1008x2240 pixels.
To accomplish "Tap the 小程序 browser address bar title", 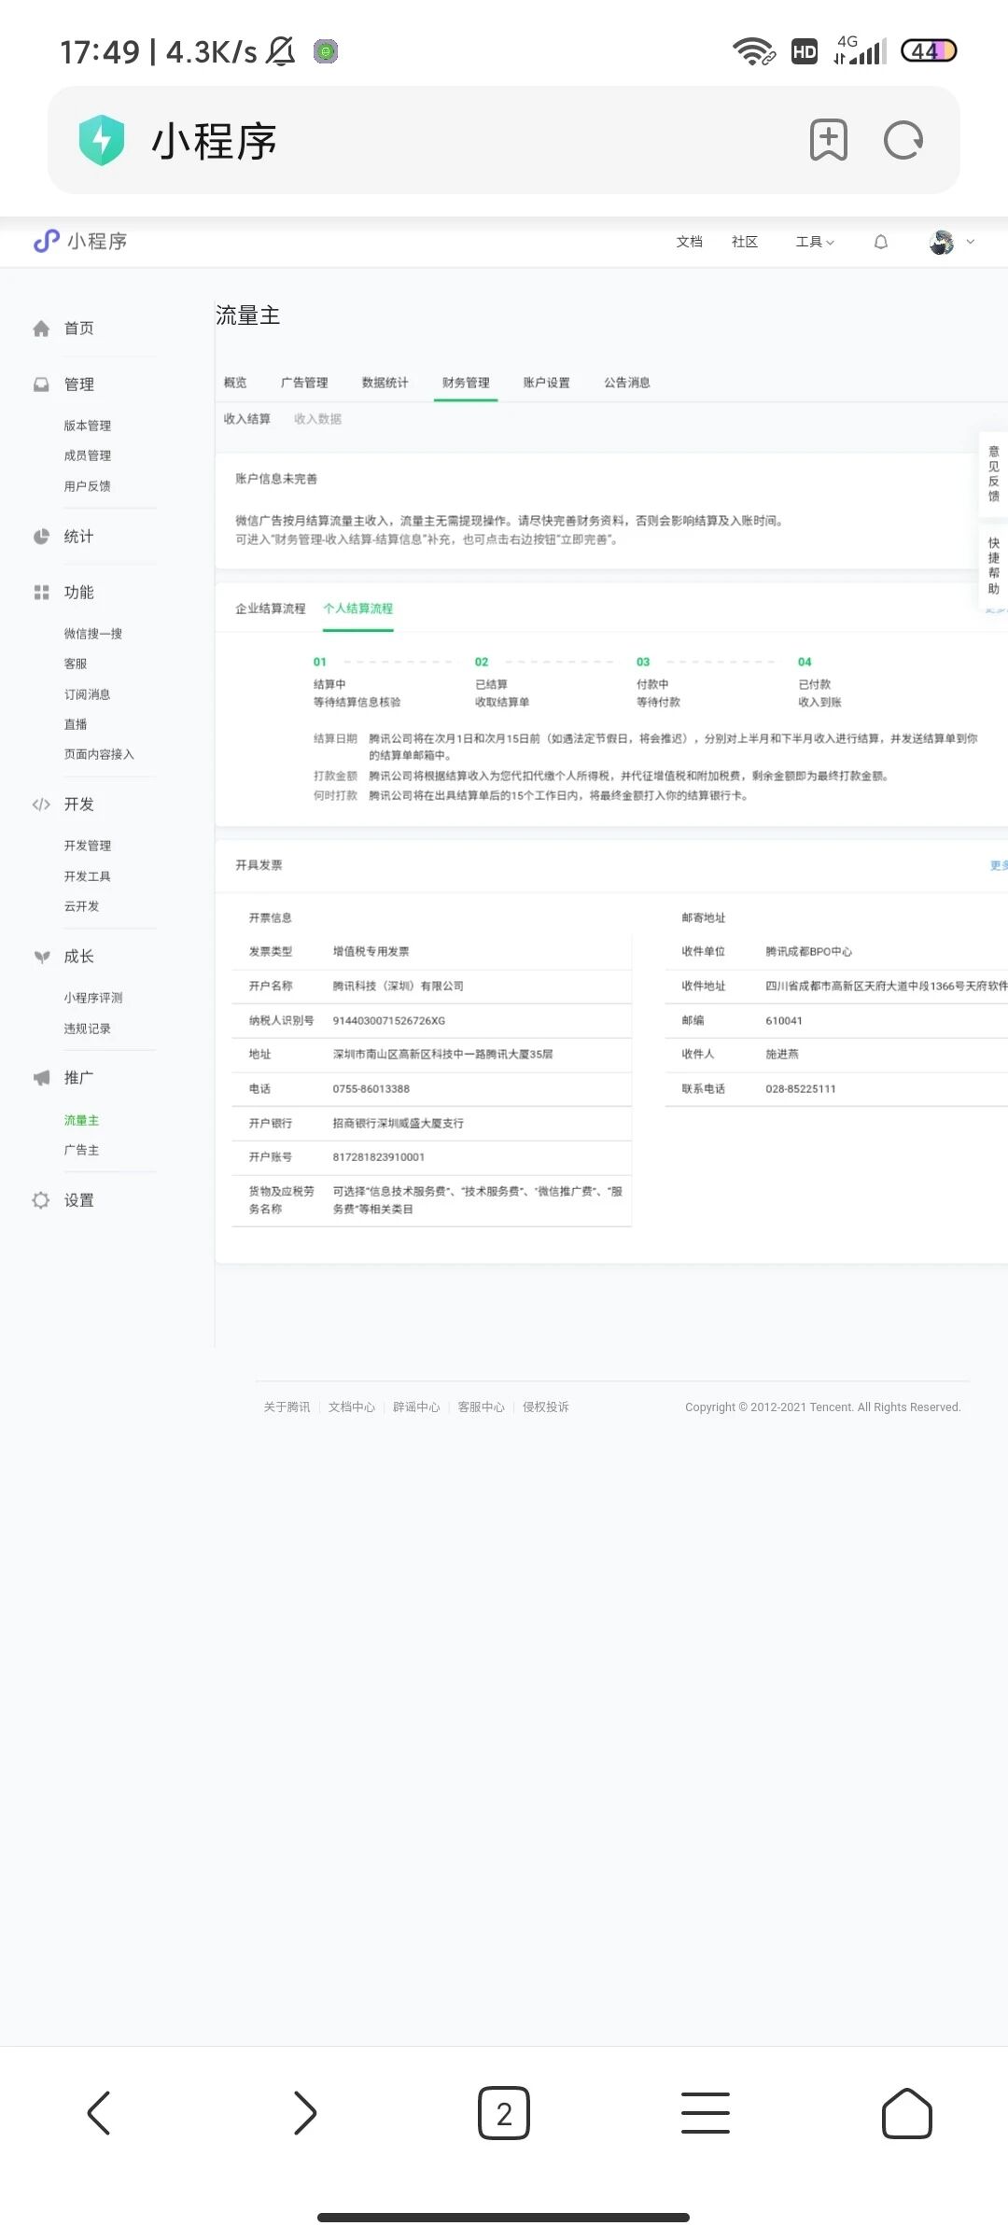I will 214,141.
